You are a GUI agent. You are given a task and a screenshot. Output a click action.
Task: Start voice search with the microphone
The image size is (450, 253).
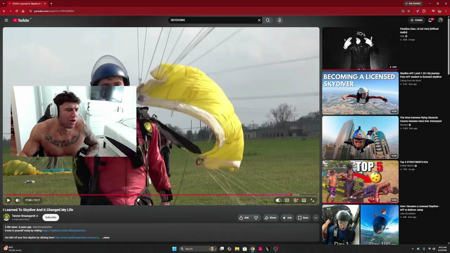click(x=279, y=20)
